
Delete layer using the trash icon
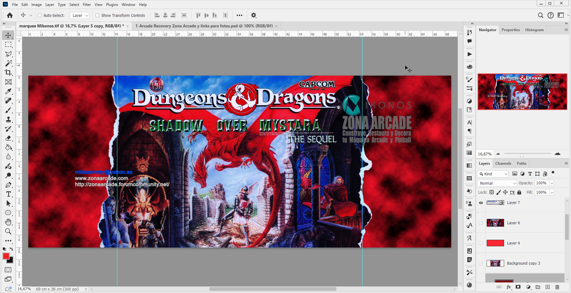[x=557, y=287]
